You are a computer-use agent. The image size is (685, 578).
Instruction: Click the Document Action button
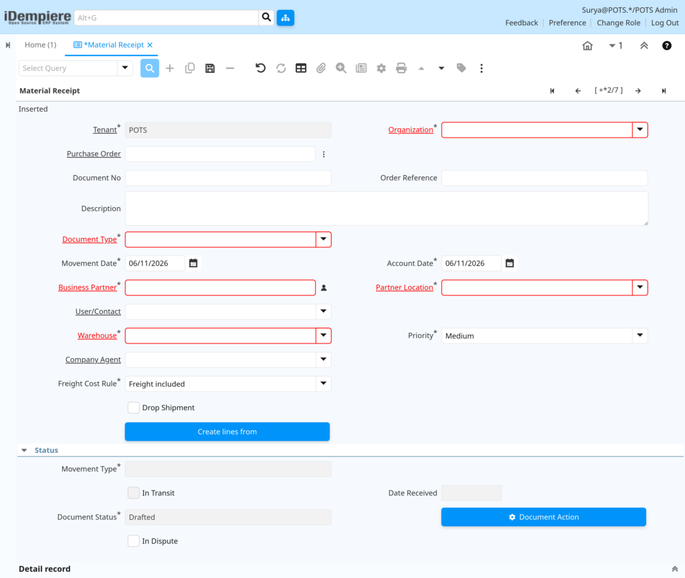[543, 517]
